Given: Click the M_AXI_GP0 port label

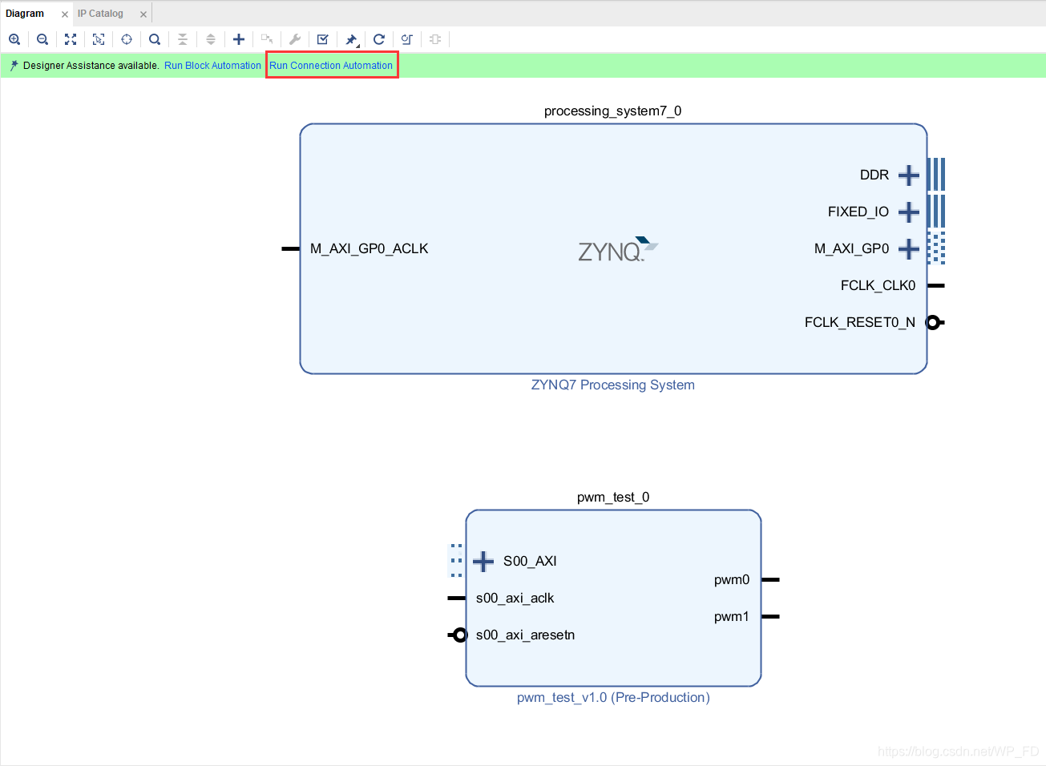Looking at the screenshot, I should tap(852, 248).
